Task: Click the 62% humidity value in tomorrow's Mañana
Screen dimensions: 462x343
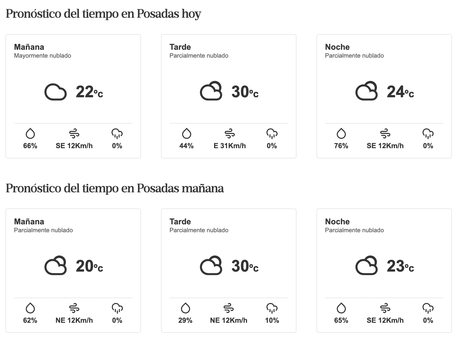Action: click(30, 320)
